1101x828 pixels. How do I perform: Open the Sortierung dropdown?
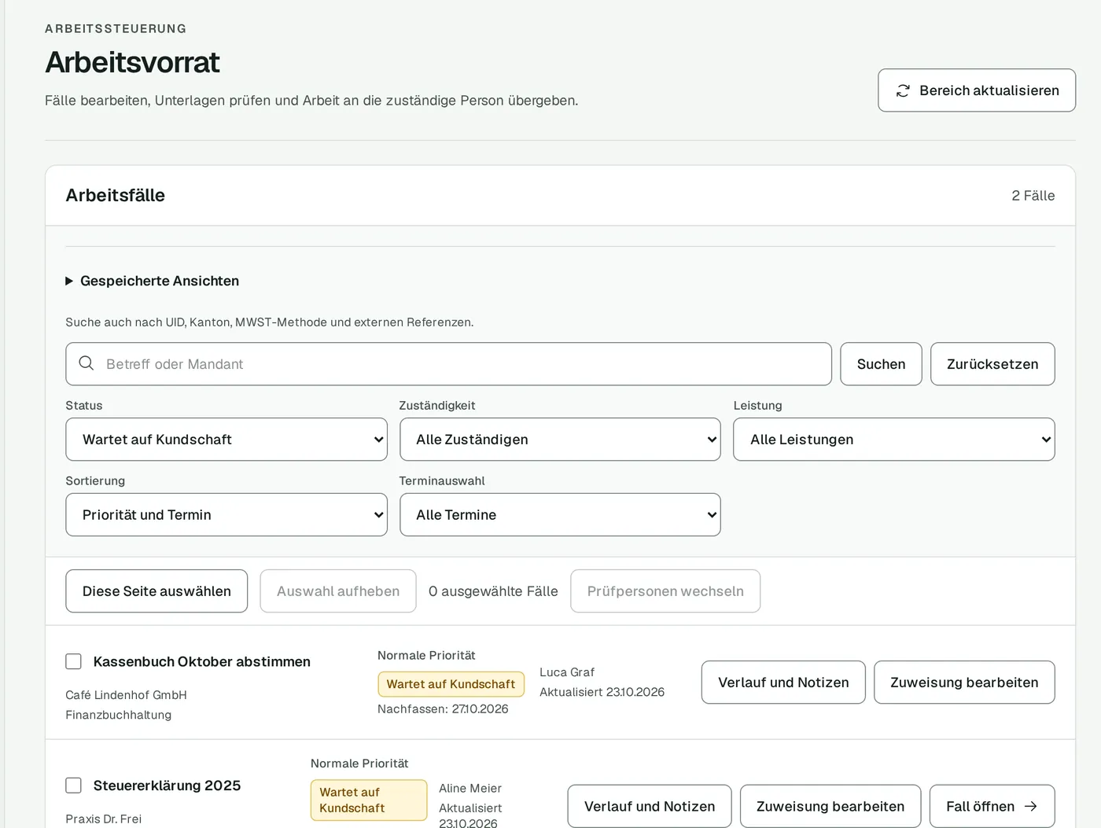point(226,515)
